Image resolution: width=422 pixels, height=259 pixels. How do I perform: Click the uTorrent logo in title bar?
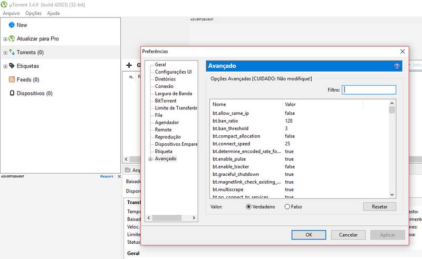(x=4, y=5)
